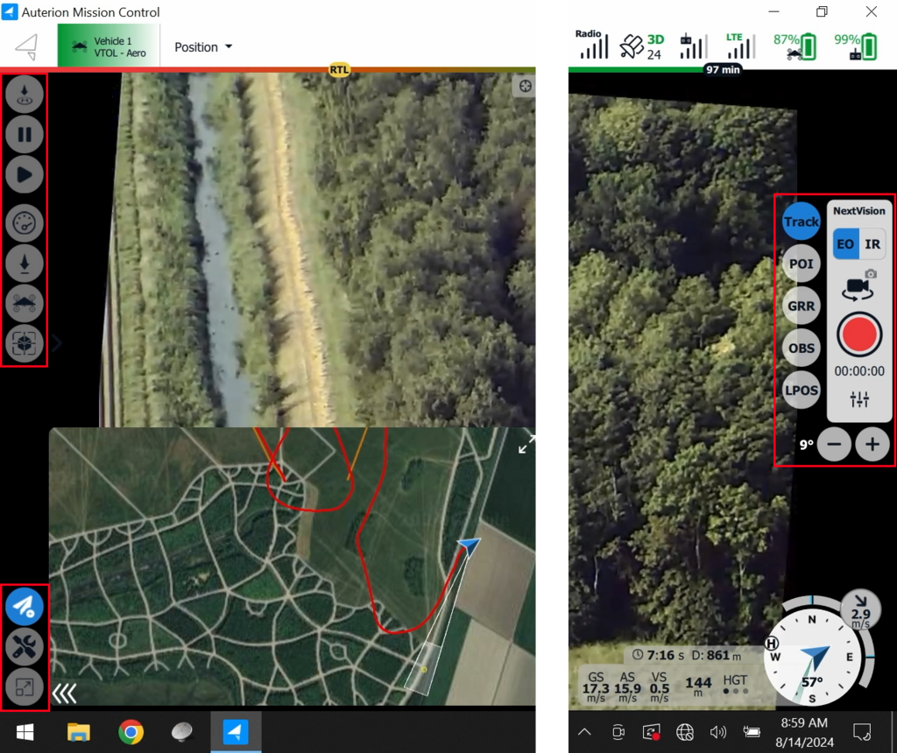Open the speed gauge control

tap(25, 223)
